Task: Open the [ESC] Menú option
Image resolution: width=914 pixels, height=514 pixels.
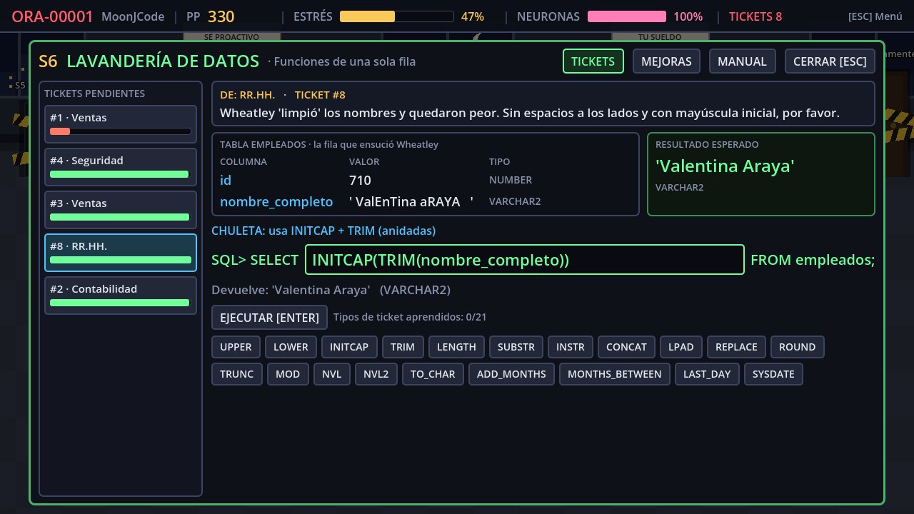Action: (x=875, y=16)
